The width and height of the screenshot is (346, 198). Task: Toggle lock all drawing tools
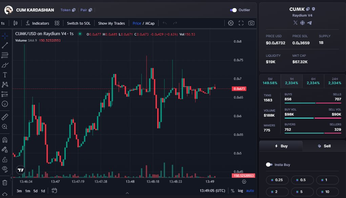coord(5,159)
